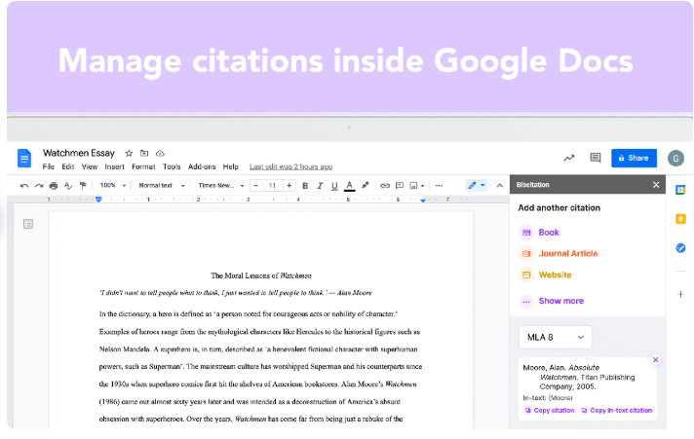Screen dimensions: 694x439
Task: Open the move-to-folder icon
Action: point(144,154)
